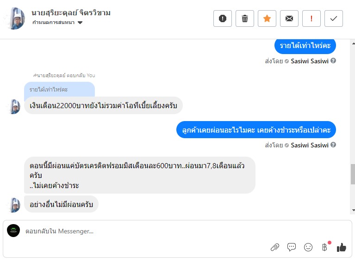The image size is (355, 262).
Task: Send a thumbs-up like
Action: (x=342, y=247)
